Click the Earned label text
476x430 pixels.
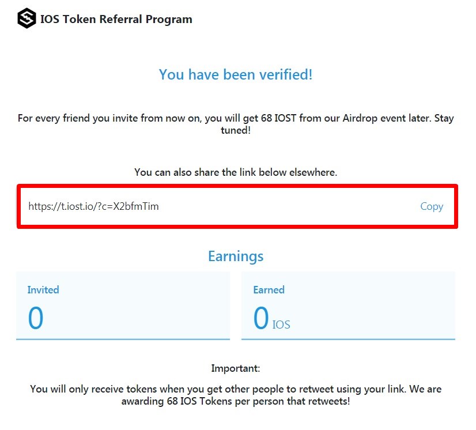[269, 290]
